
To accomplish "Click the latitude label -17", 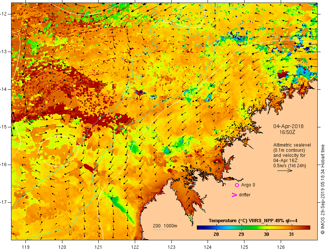I will 4,202.
